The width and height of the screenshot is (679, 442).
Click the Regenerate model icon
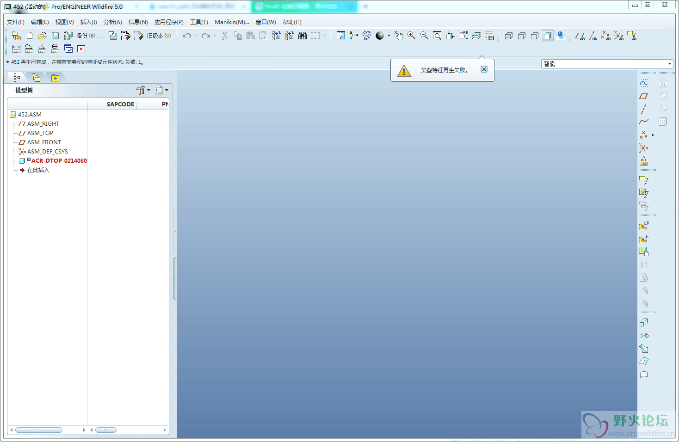coord(276,36)
